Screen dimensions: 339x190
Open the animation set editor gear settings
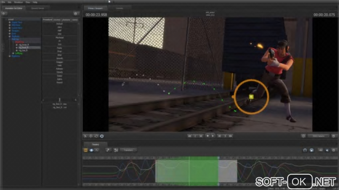click(x=75, y=14)
